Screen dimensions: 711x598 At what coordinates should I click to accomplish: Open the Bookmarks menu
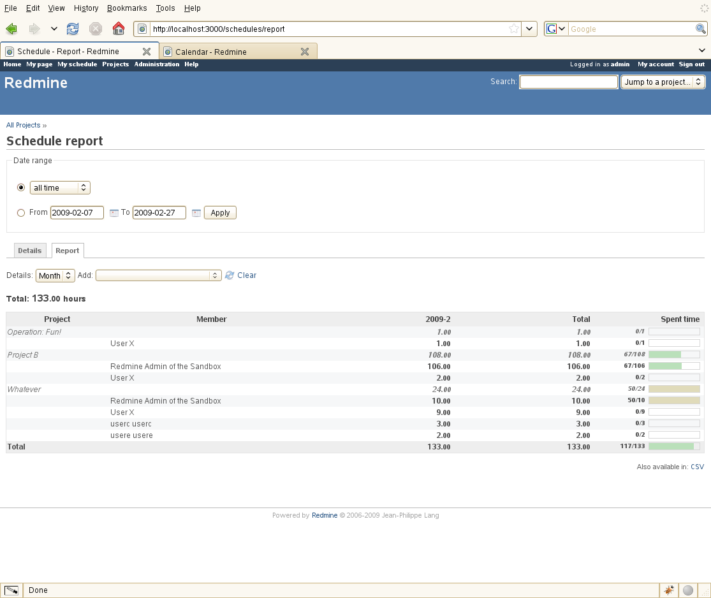127,8
